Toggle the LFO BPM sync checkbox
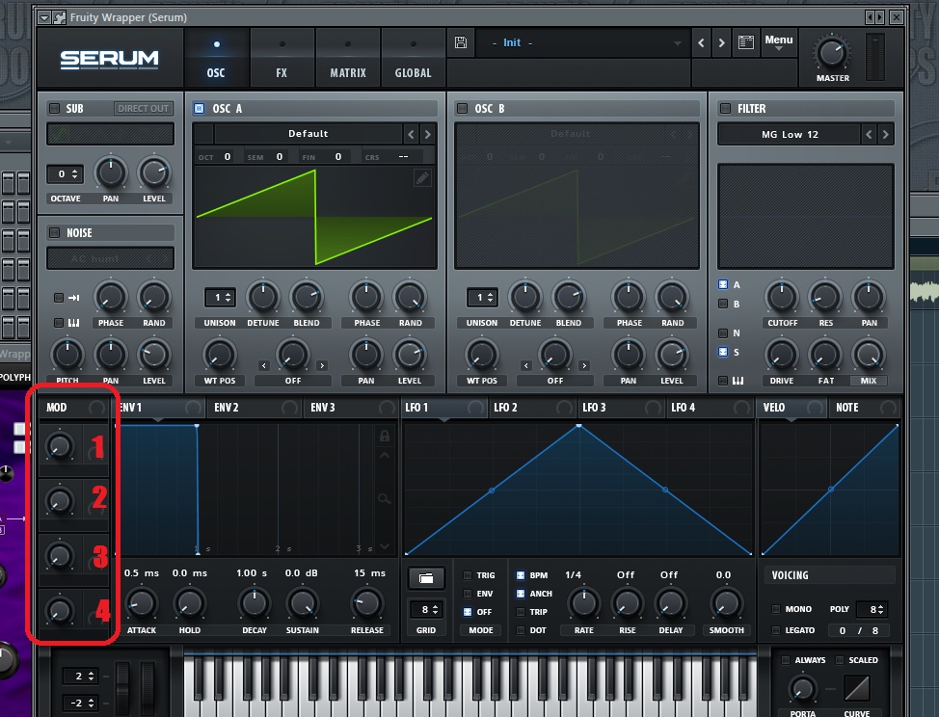This screenshot has width=939, height=717. pos(521,575)
